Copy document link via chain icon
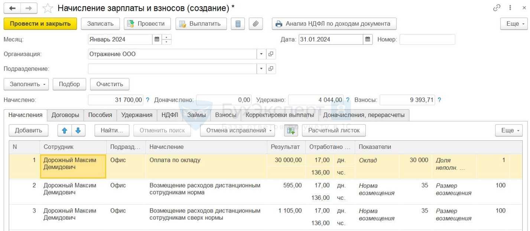This screenshot has width=530, height=231. 497,8
